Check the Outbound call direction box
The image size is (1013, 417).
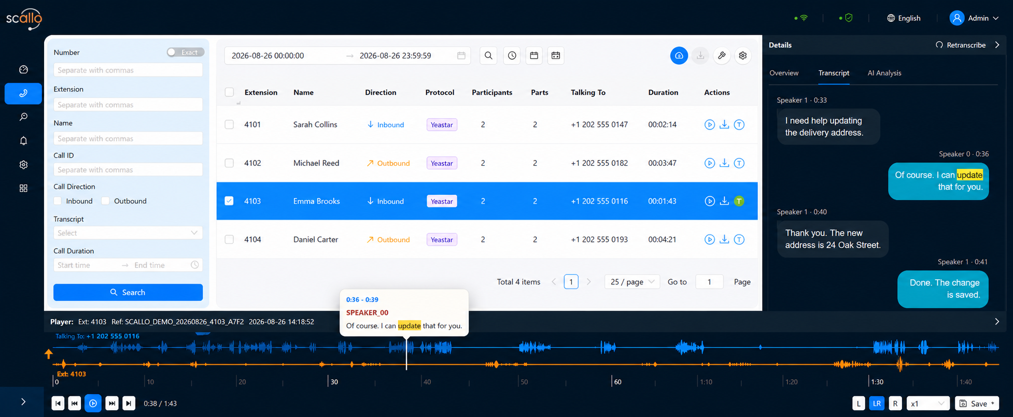pos(105,201)
